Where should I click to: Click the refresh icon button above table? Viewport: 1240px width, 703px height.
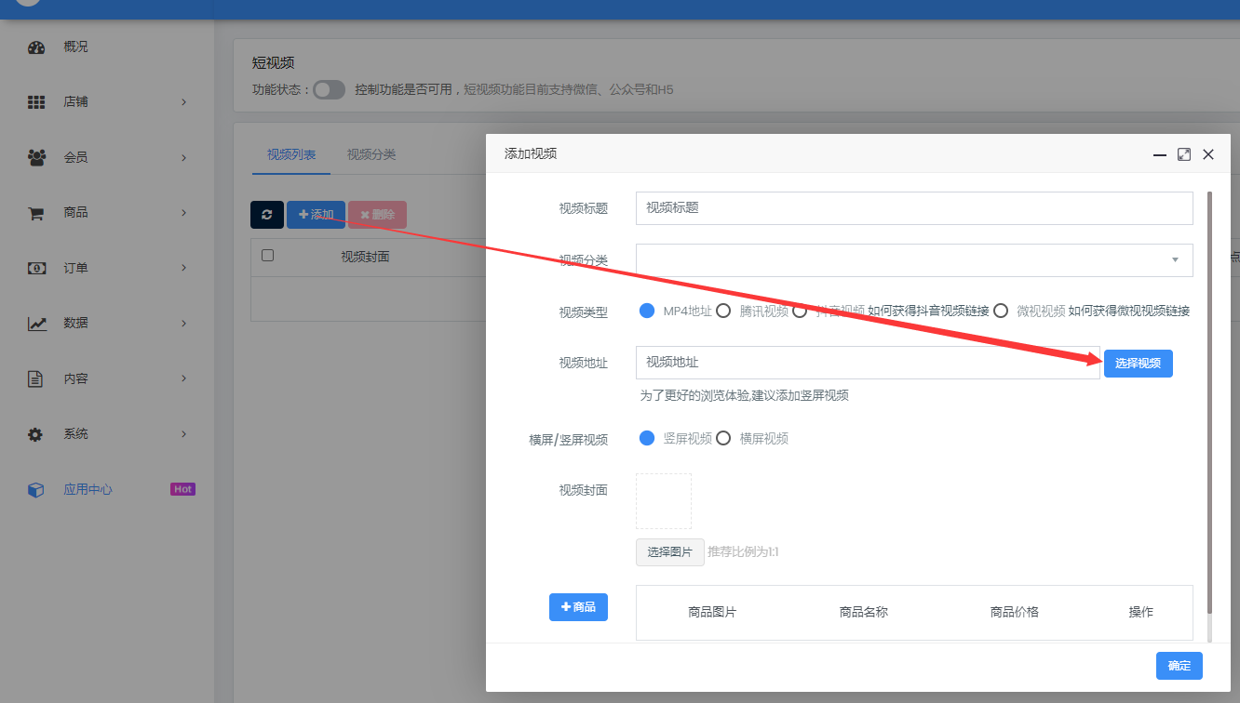267,215
